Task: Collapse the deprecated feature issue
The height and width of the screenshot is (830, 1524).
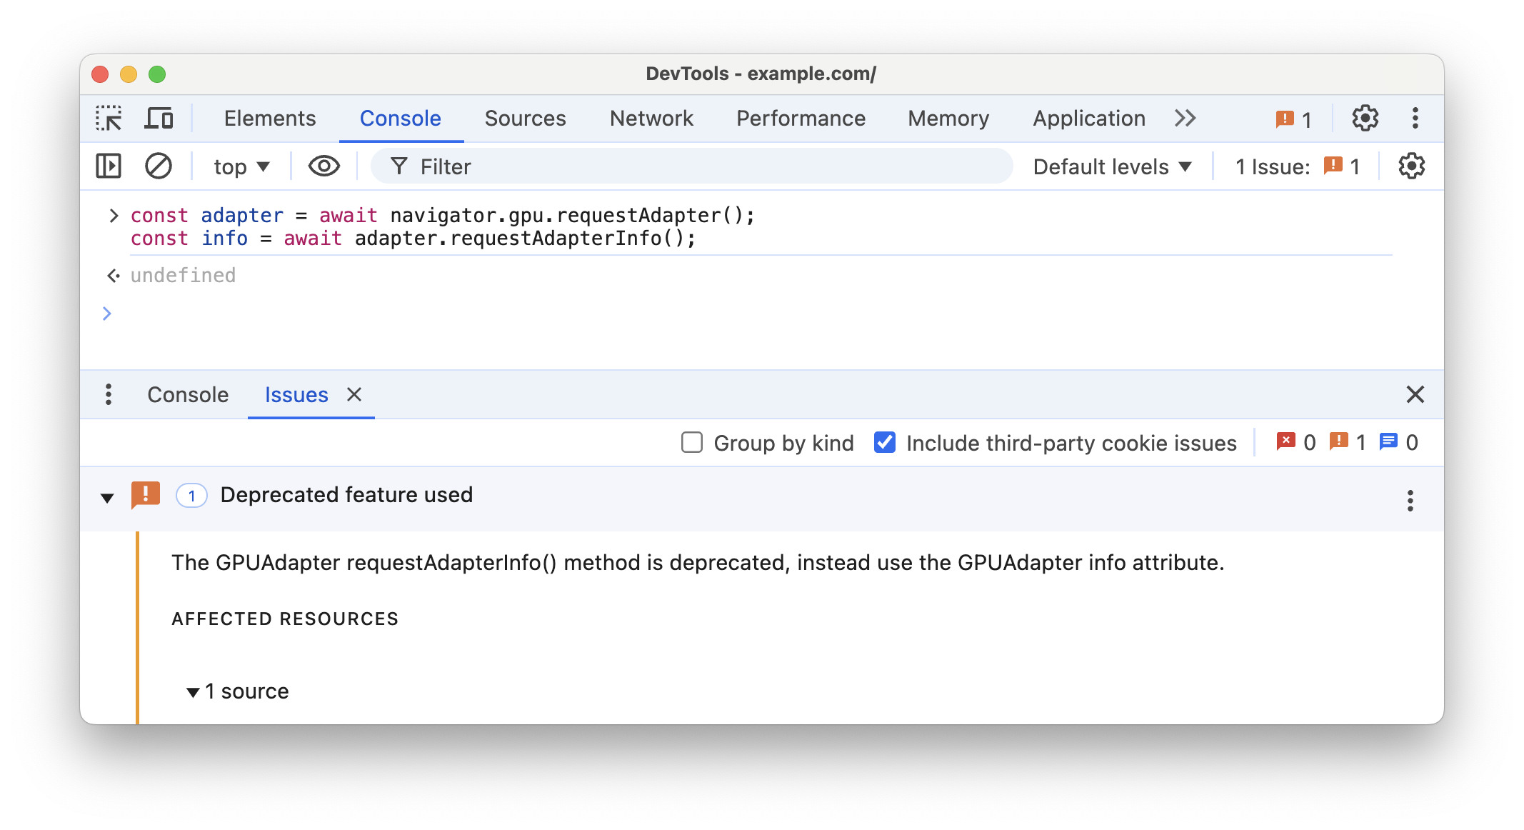Action: (x=109, y=496)
